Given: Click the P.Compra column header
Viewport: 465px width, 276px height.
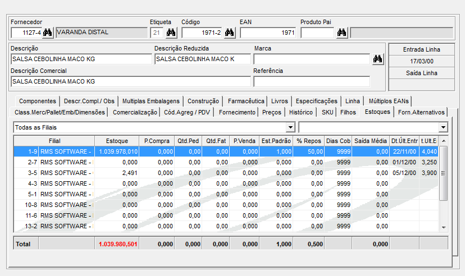Looking at the screenshot, I should [157, 141].
